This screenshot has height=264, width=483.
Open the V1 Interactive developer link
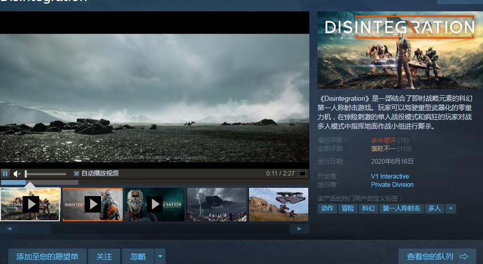[x=390, y=177]
